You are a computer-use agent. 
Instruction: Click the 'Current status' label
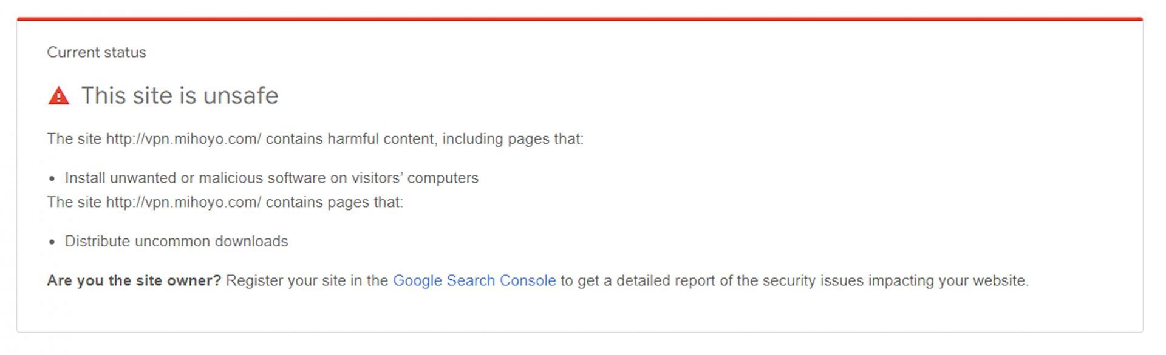coord(97,52)
